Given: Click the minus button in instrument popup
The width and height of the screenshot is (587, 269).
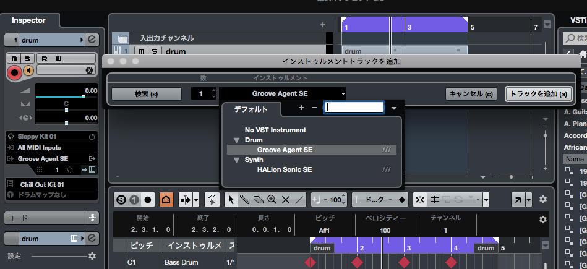Looking at the screenshot, I should 314,108.
